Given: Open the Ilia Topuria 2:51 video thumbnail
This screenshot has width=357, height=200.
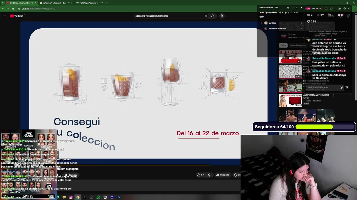Looking at the screenshot, I should [290, 86].
